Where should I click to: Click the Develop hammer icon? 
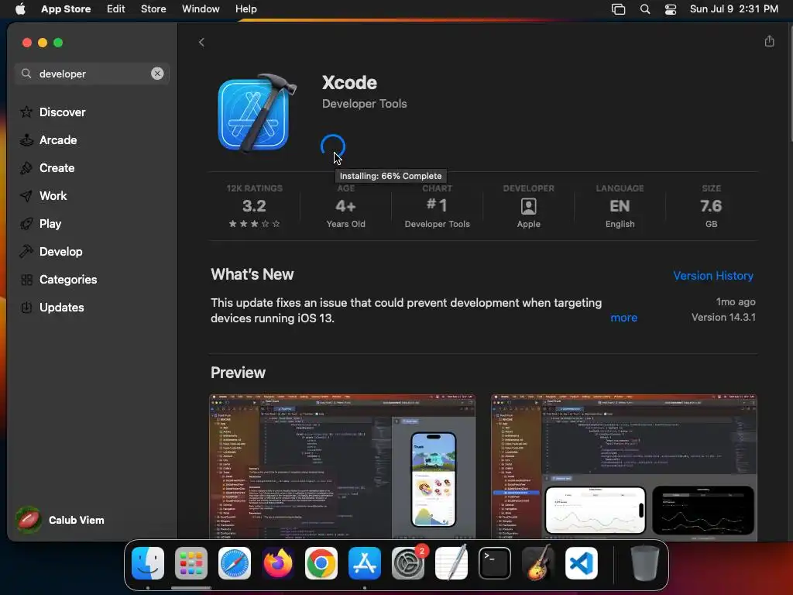click(x=26, y=251)
